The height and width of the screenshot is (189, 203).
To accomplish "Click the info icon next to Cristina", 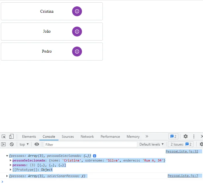I will point(77,11).
